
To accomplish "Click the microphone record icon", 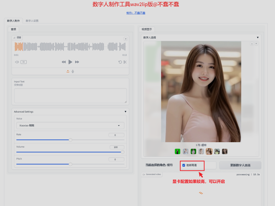I will point(73,71).
